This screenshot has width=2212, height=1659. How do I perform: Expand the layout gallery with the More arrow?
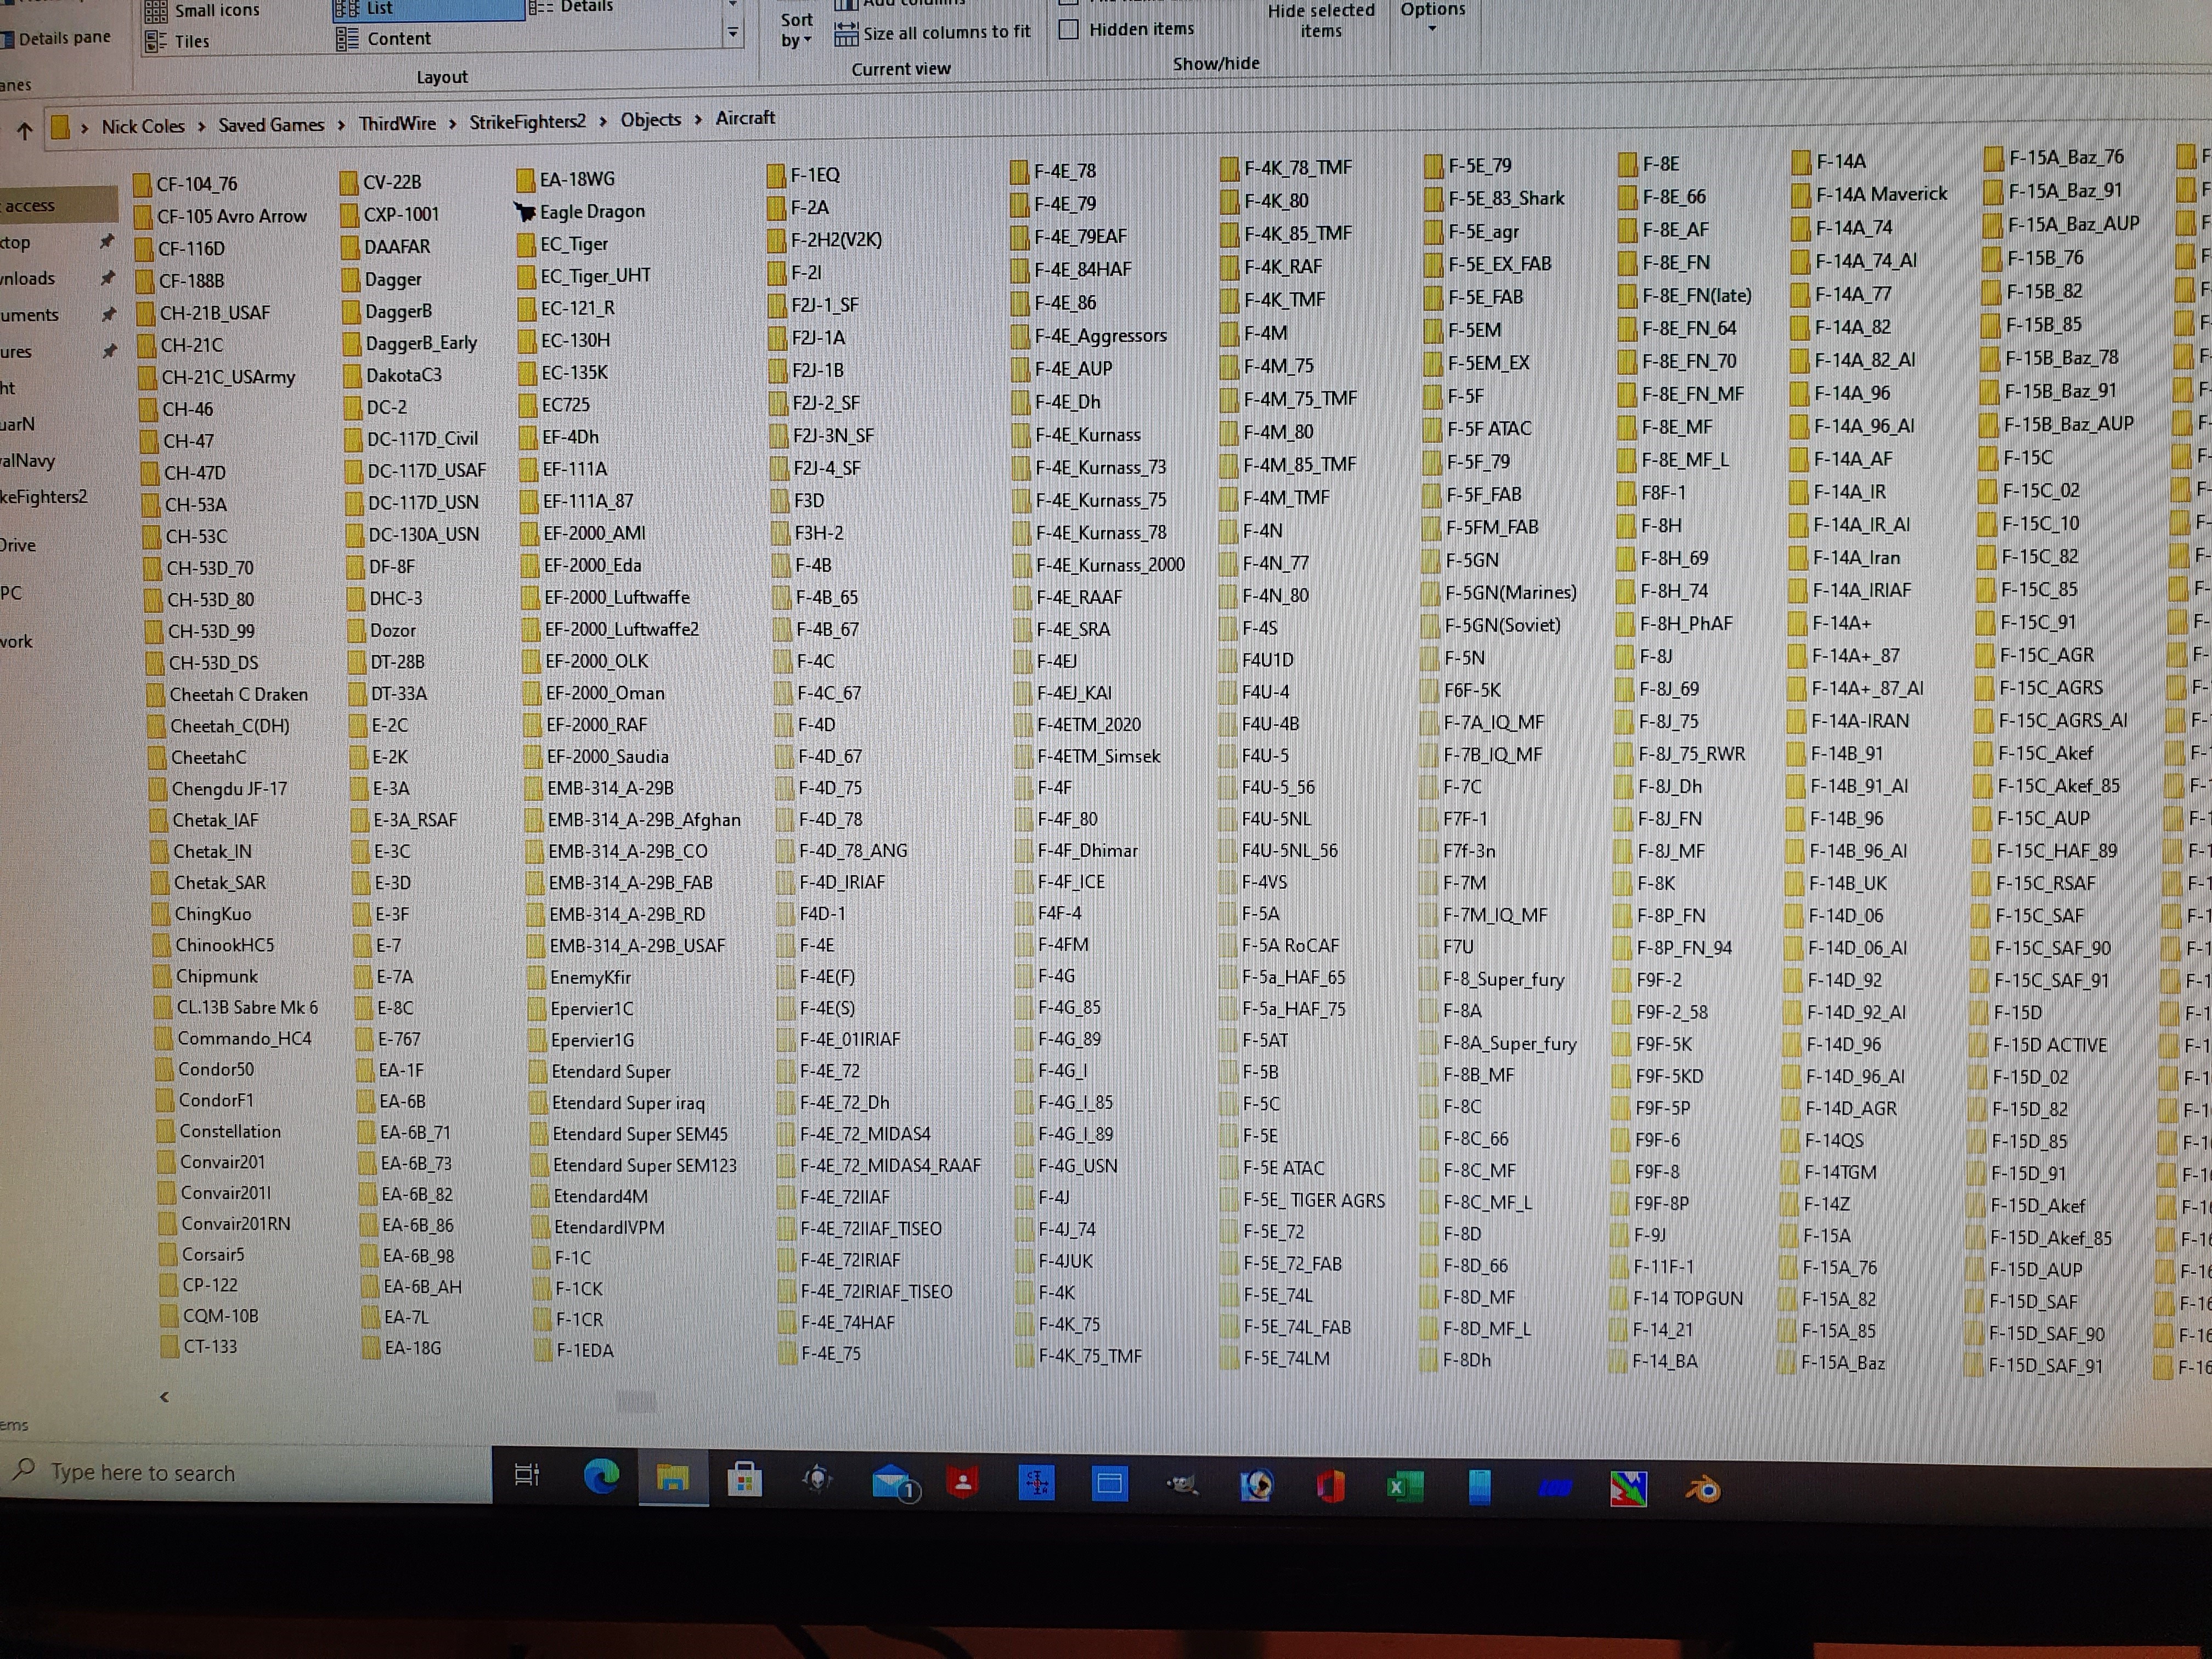[x=733, y=34]
